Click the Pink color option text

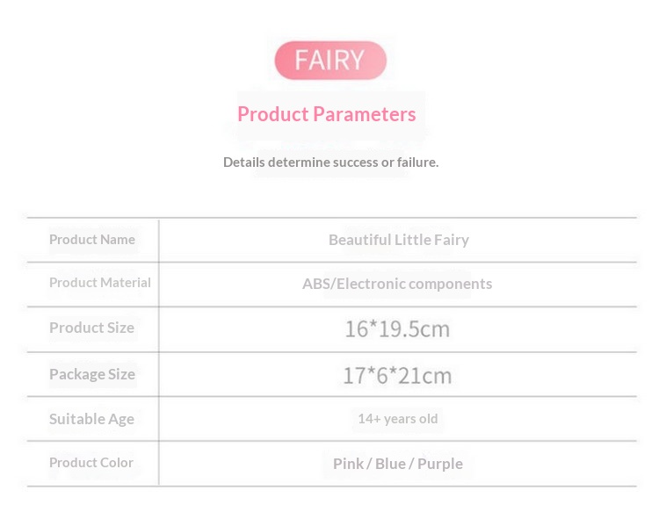349,464
